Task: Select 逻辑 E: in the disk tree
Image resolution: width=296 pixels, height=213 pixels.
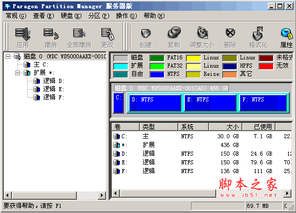Action: tap(54, 89)
